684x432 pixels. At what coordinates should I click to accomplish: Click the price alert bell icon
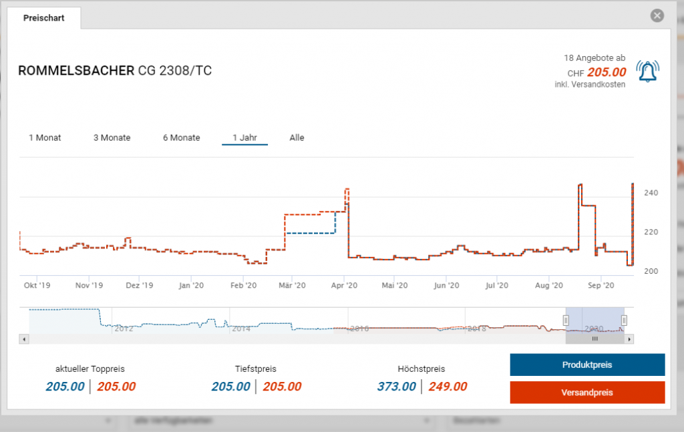647,71
